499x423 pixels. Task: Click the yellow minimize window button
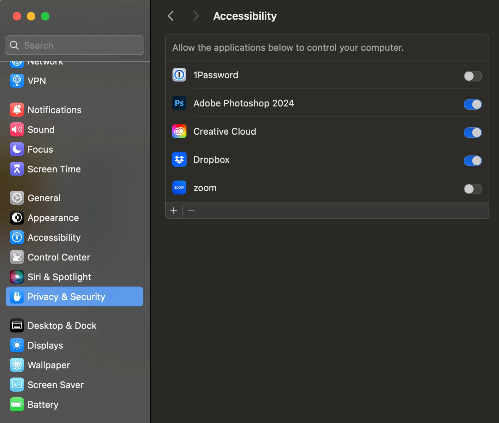click(31, 16)
